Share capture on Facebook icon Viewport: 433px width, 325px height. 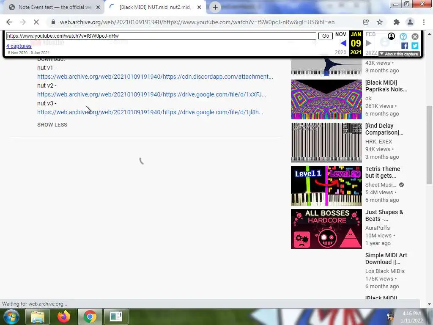[x=405, y=46]
